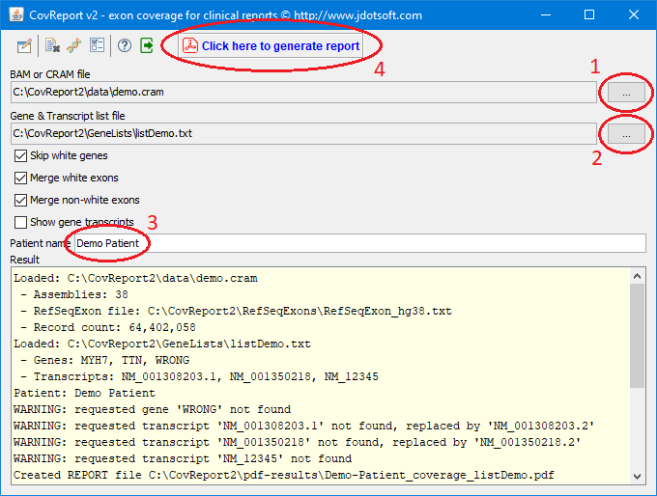Click the DNA helix toolbar icon
This screenshot has height=496, width=657.
tap(74, 45)
